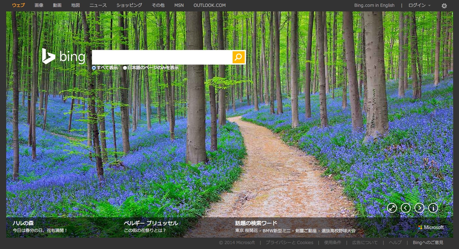Open settings via the gear icon
The image size is (459, 249).
(x=444, y=6)
